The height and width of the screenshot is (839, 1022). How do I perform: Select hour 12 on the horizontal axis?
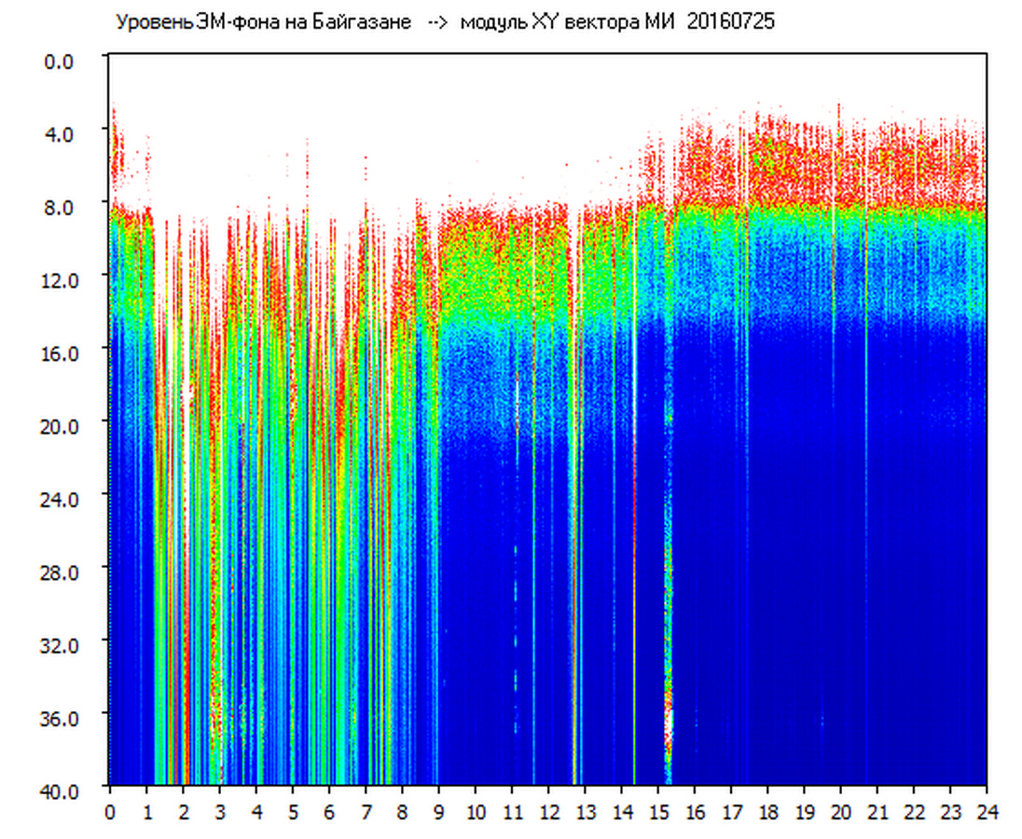pyautogui.click(x=548, y=810)
